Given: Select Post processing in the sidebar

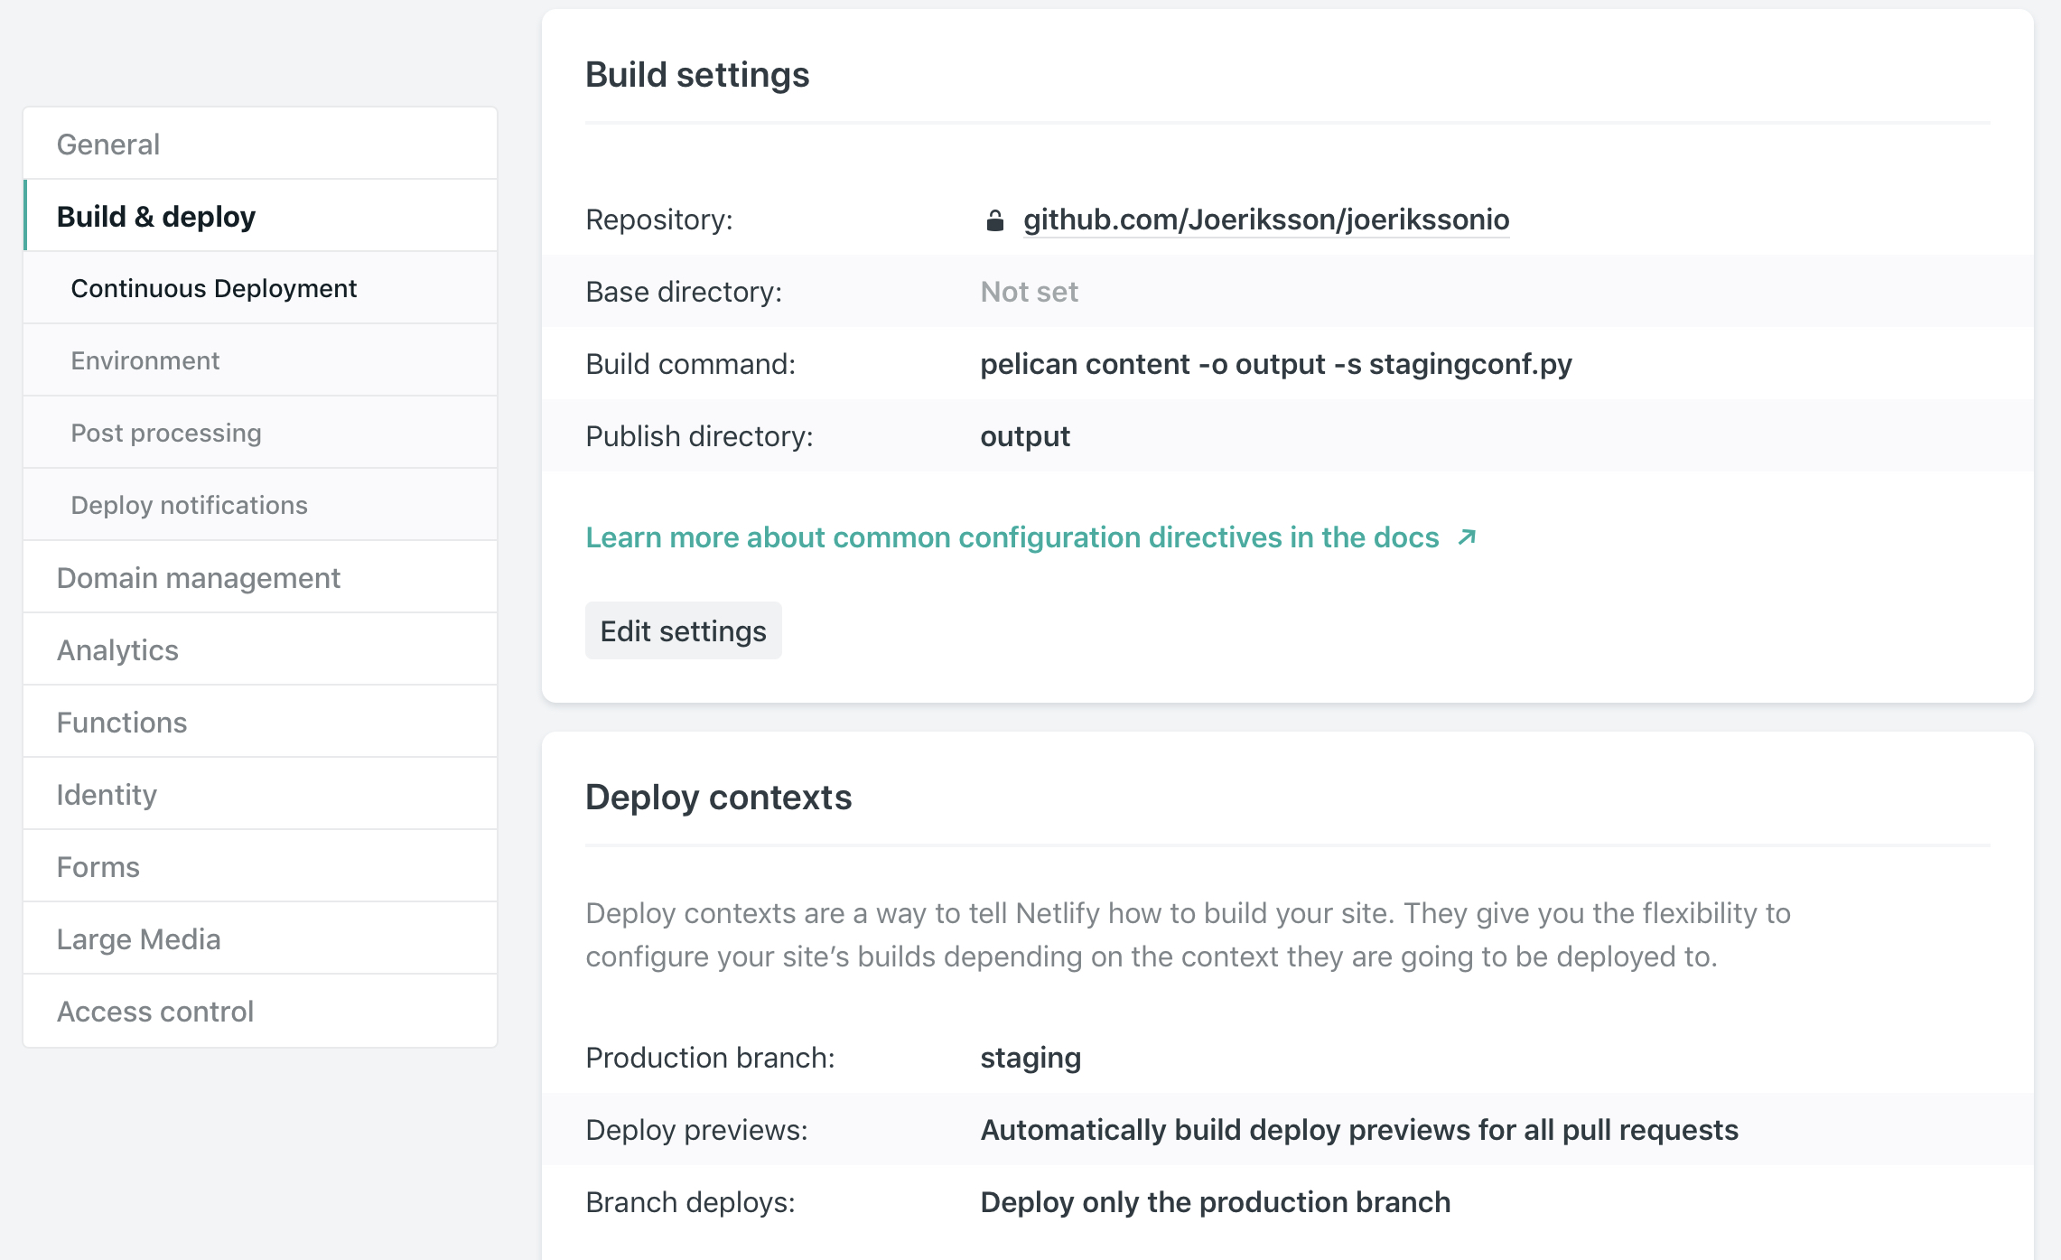Looking at the screenshot, I should [166, 433].
